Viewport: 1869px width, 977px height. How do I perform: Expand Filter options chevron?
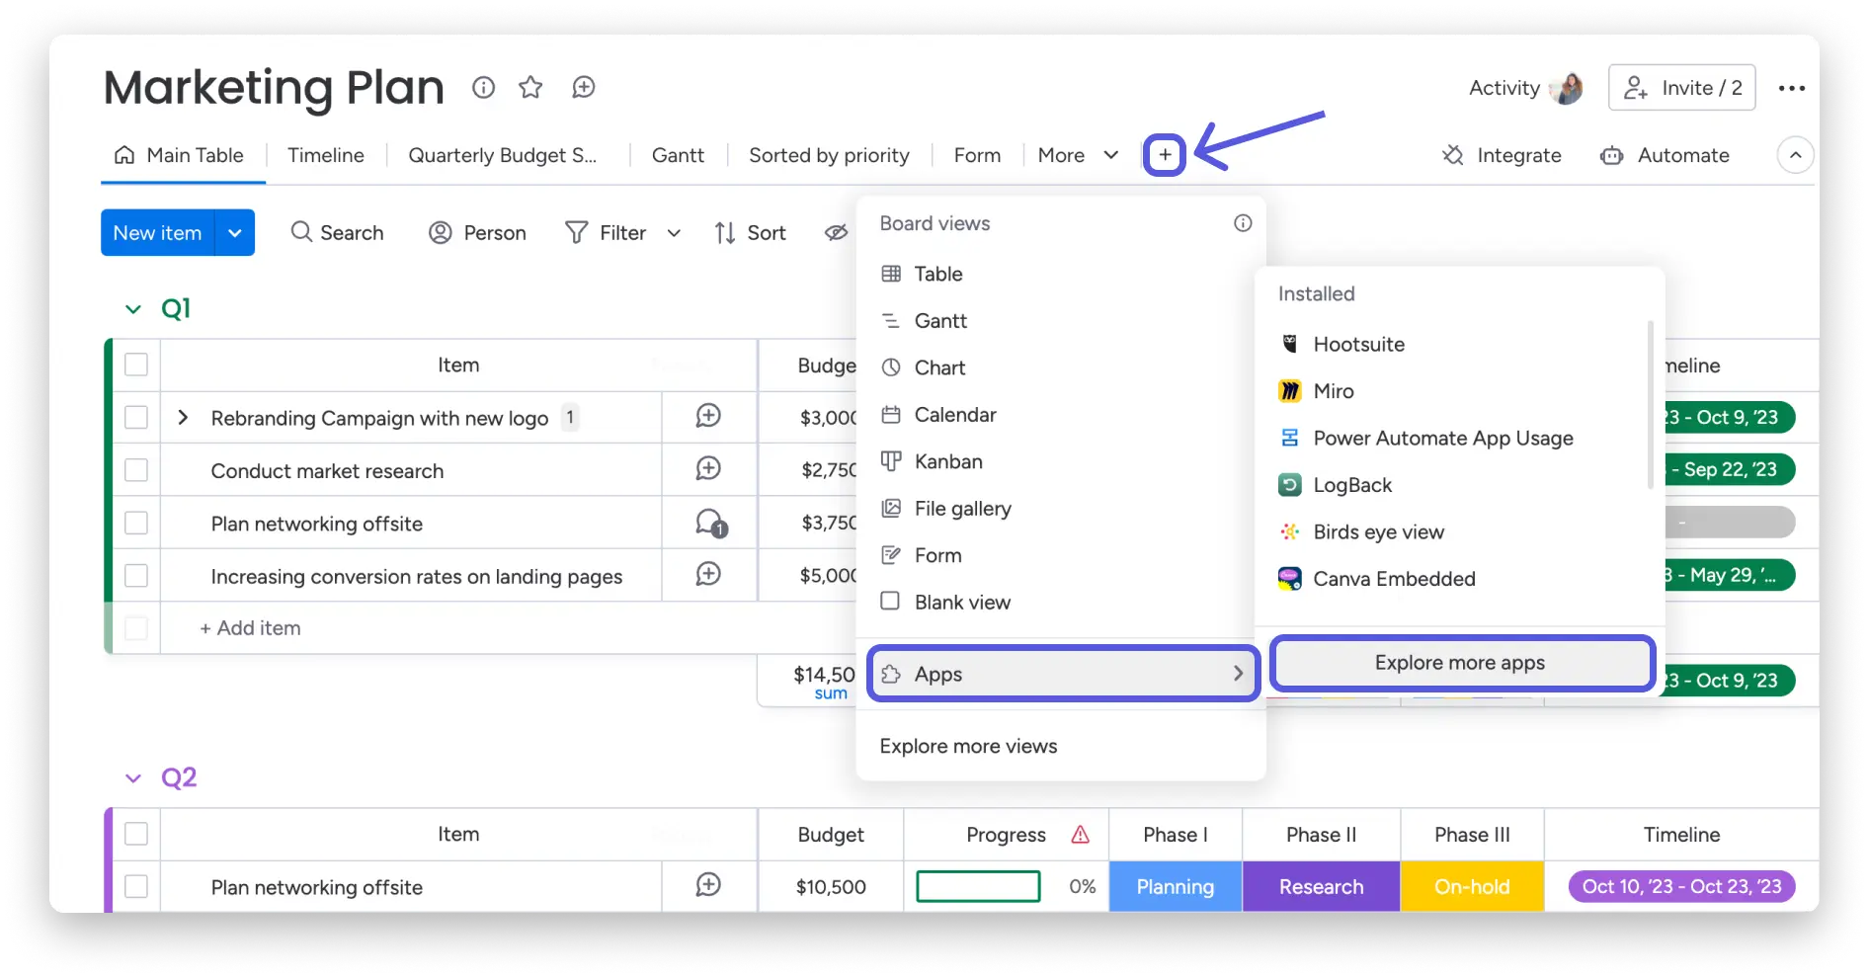pyautogui.click(x=674, y=233)
